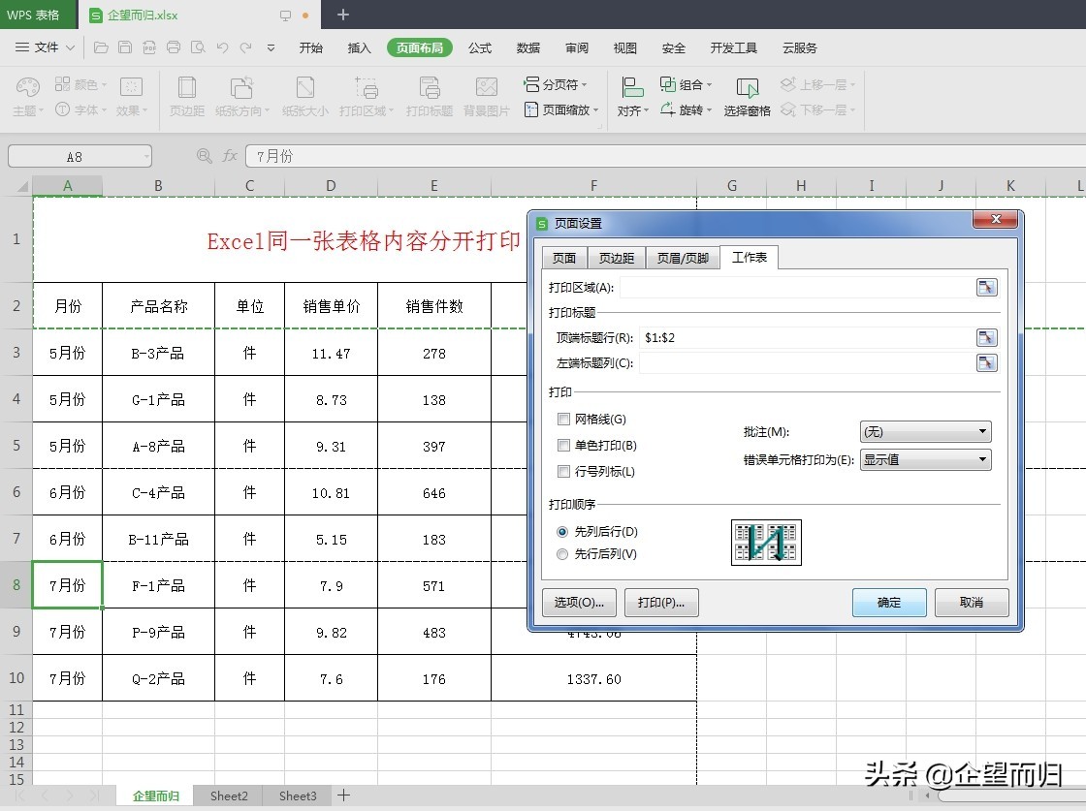Enable the 网格线 checkbox
The width and height of the screenshot is (1086, 811).
click(x=563, y=420)
